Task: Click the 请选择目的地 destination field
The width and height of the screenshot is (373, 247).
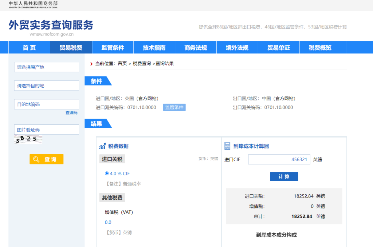Action: tap(46, 85)
